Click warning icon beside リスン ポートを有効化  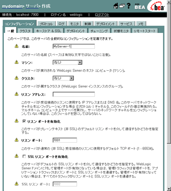point(17,121)
